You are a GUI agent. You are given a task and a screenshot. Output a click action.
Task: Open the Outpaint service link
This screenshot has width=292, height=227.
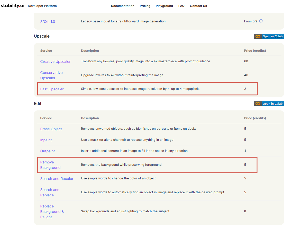pos(48,151)
